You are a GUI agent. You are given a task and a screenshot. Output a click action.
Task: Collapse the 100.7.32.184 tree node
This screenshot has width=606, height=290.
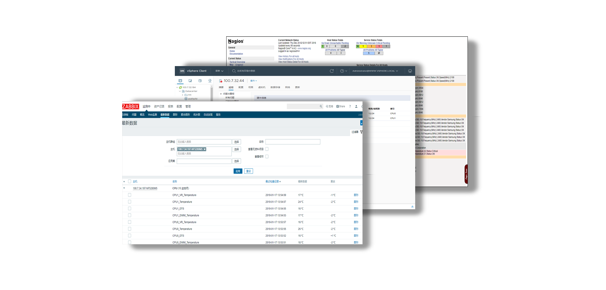[x=177, y=87]
